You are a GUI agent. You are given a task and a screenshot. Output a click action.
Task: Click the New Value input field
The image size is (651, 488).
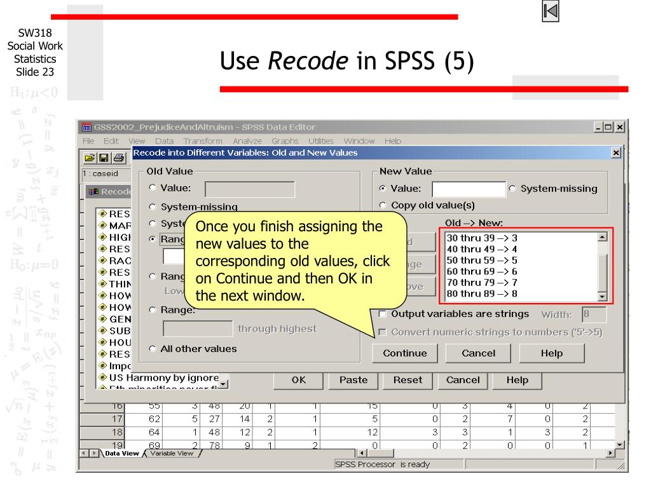click(x=468, y=189)
